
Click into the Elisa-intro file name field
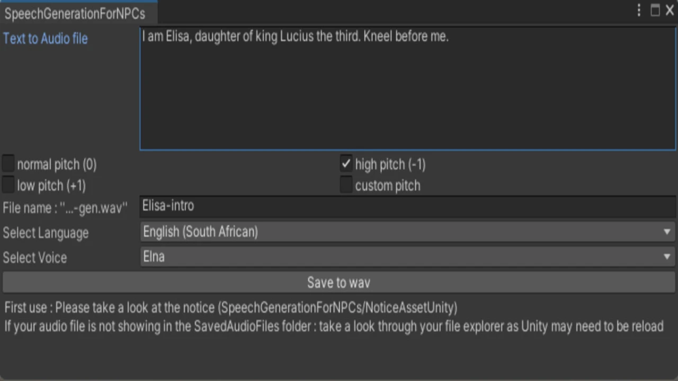408,206
